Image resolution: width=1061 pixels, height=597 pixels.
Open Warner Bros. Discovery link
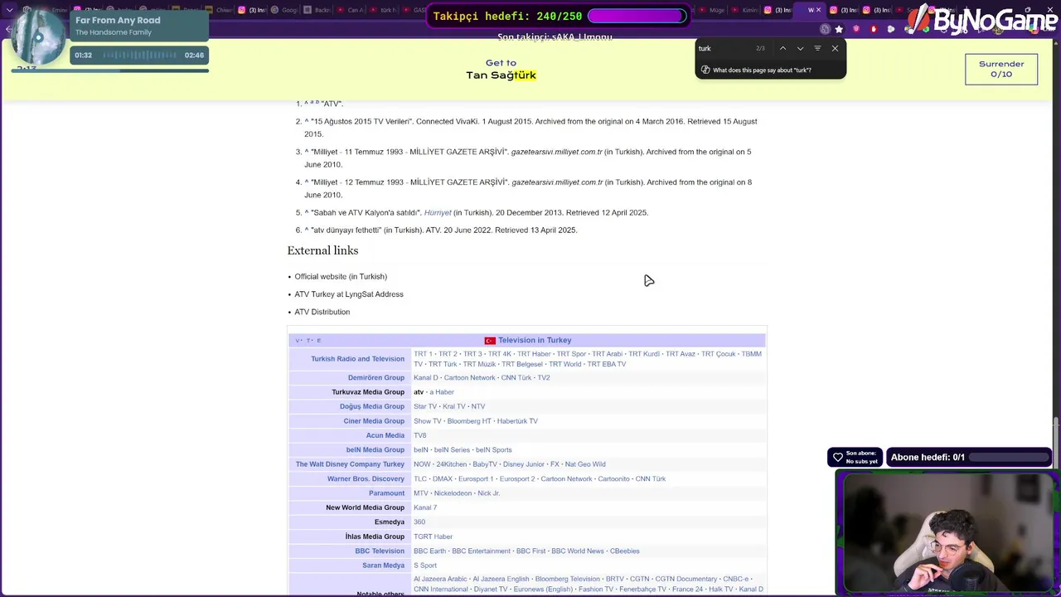(366, 478)
